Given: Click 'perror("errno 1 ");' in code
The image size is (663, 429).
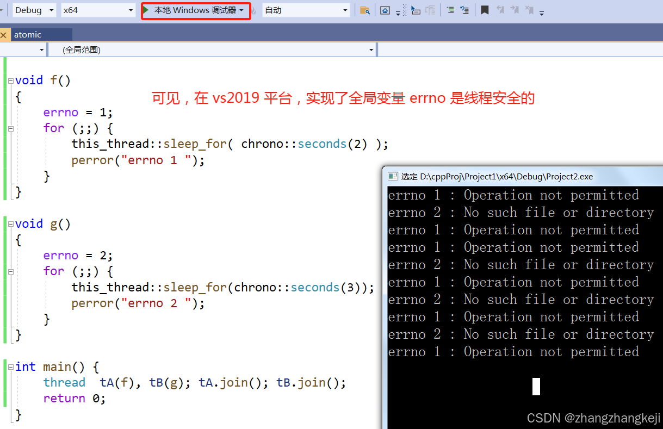Looking at the screenshot, I should [x=138, y=160].
